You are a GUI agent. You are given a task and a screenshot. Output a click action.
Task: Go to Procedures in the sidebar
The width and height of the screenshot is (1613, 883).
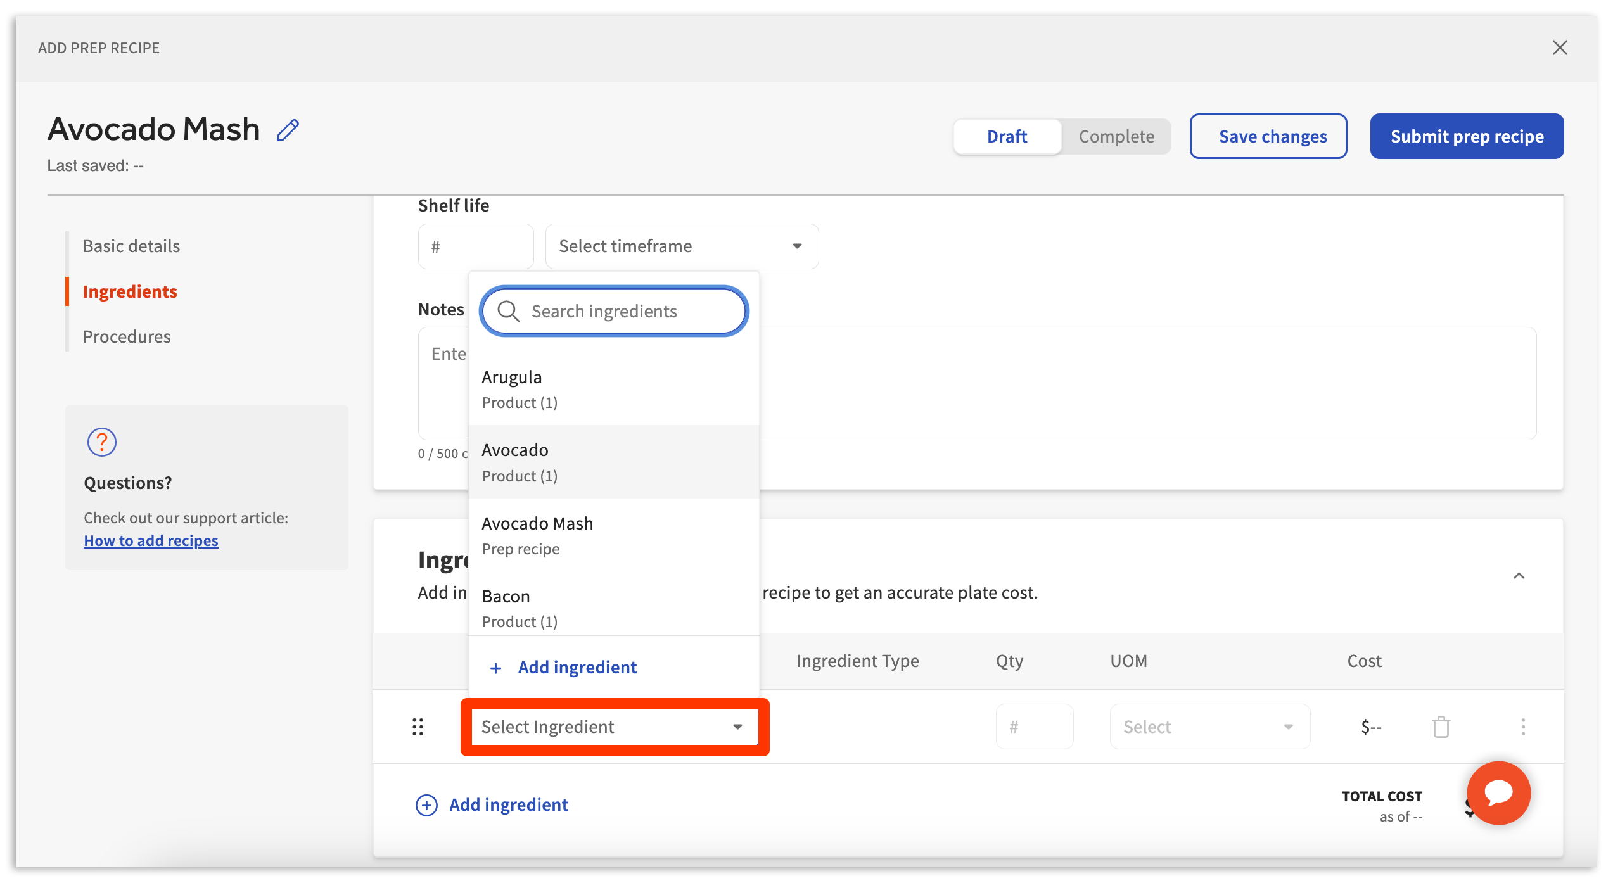coord(127,336)
